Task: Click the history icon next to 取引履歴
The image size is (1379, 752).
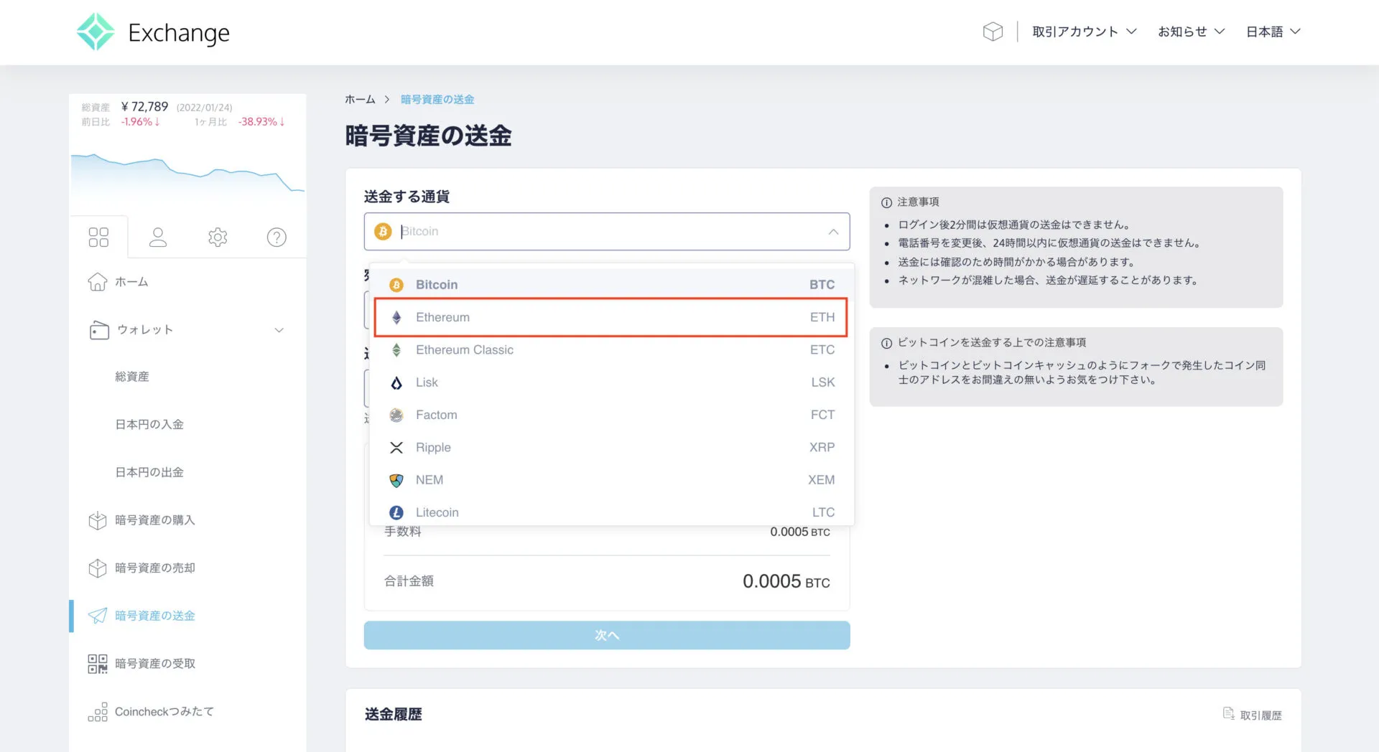Action: (1228, 714)
